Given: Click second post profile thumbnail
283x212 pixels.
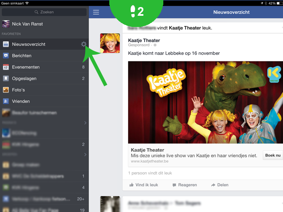Looking at the screenshot, I should (110, 204).
